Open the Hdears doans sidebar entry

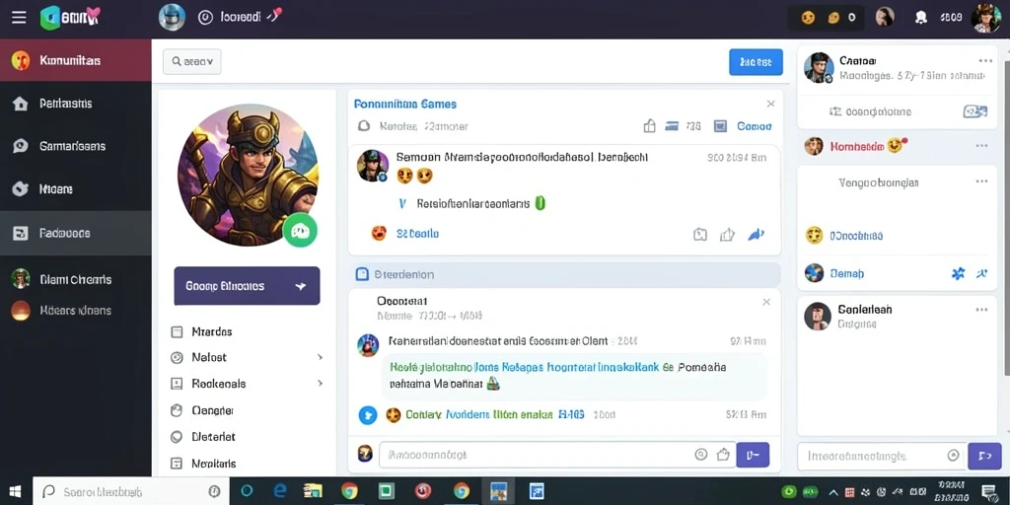click(x=75, y=311)
